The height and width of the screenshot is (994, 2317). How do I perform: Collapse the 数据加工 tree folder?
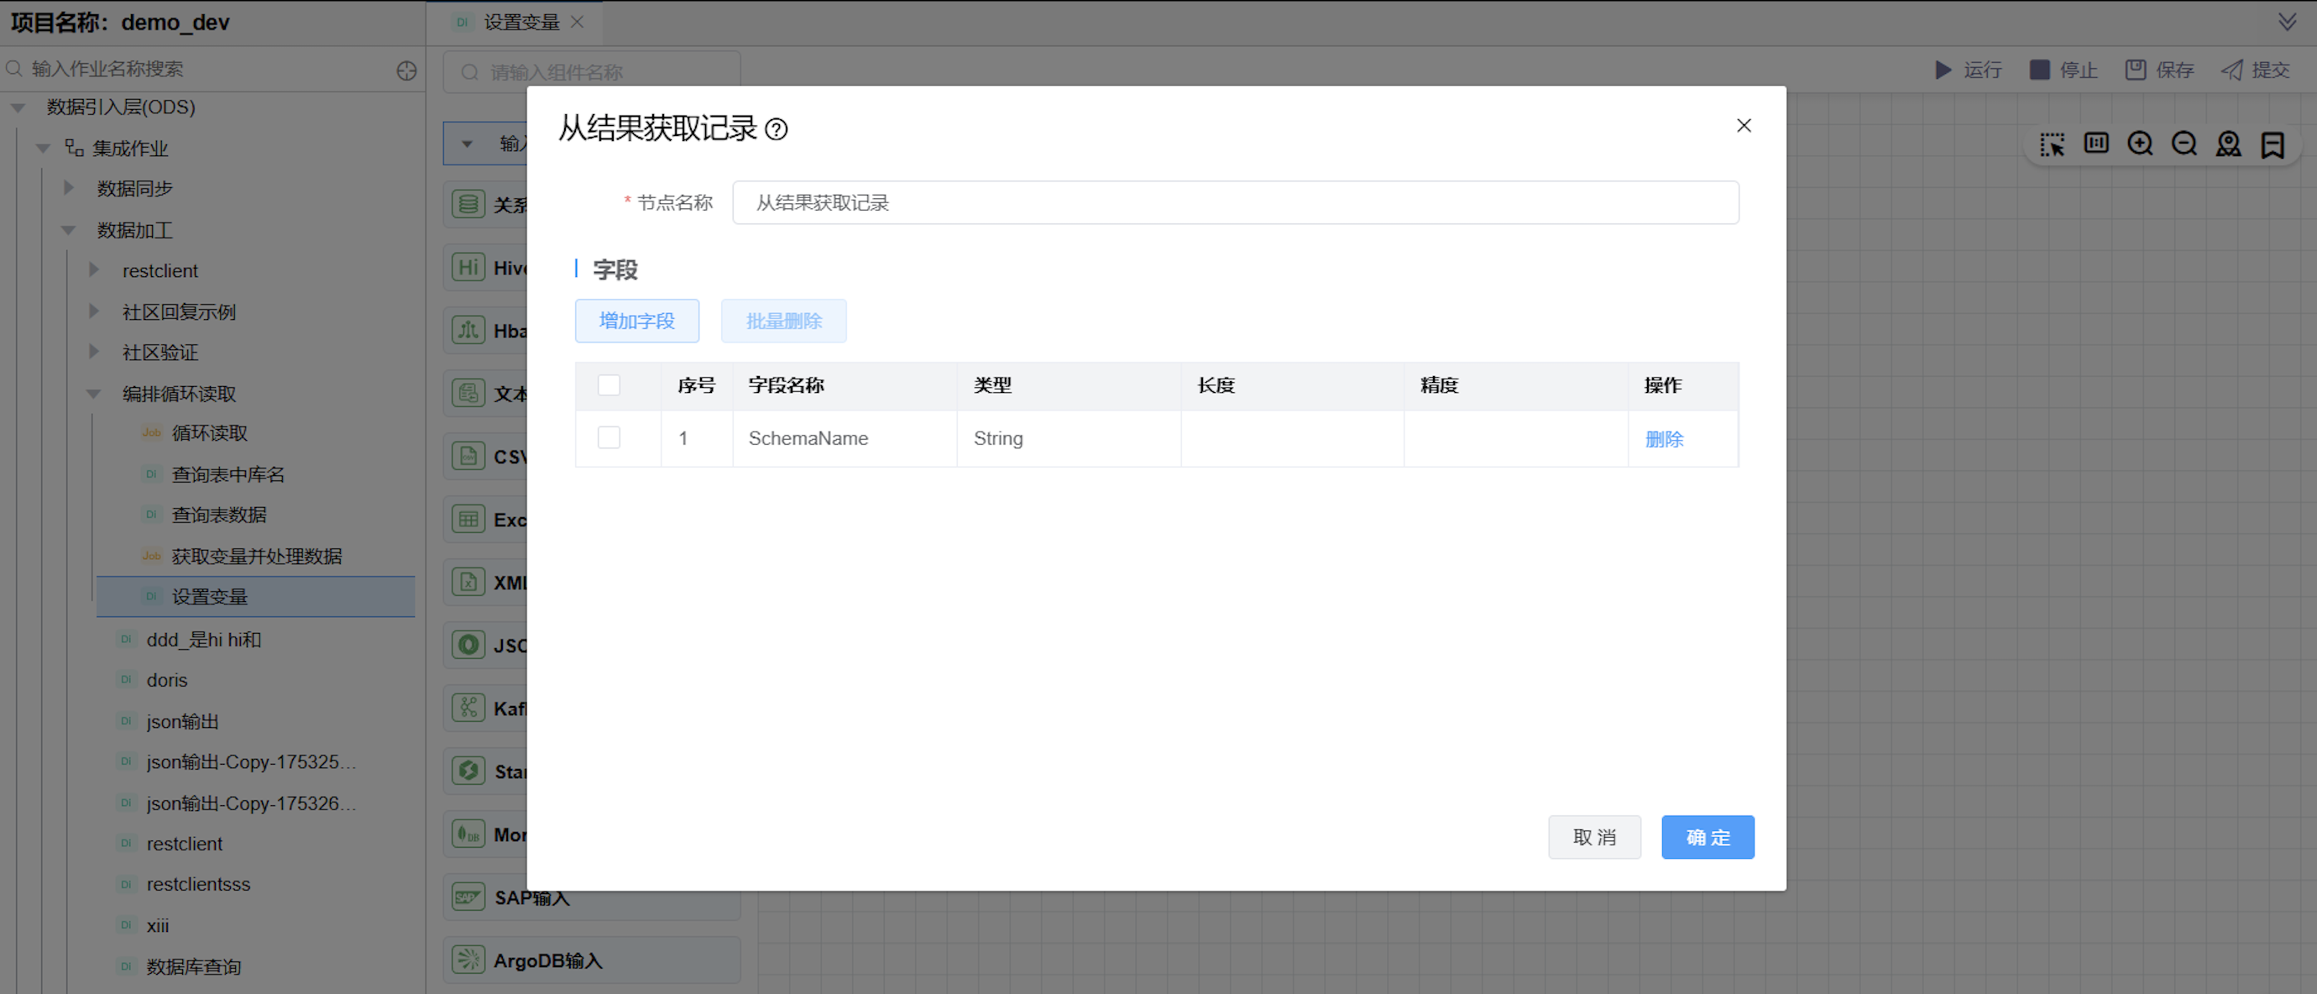(68, 230)
